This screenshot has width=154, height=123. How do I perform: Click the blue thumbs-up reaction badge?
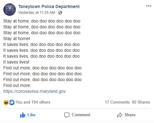12,102
